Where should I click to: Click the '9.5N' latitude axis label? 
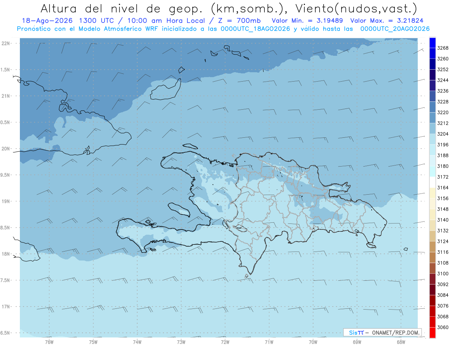coord(5,175)
